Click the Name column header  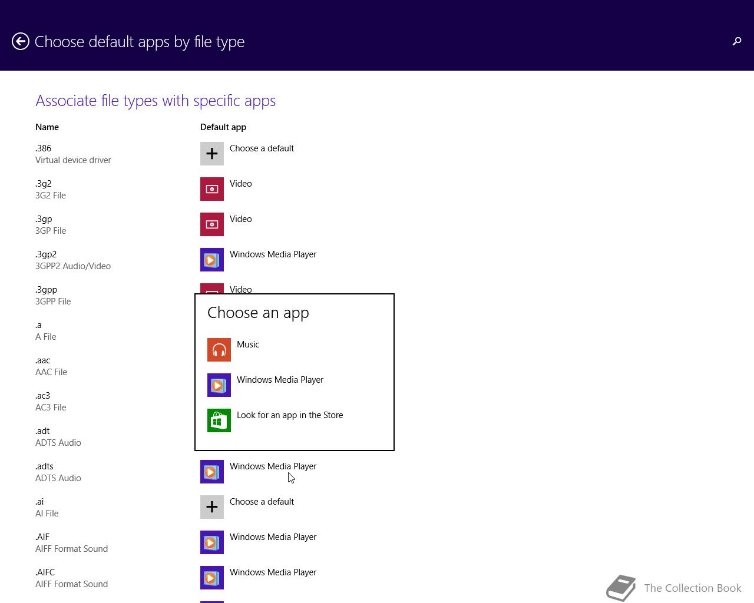pyautogui.click(x=47, y=127)
